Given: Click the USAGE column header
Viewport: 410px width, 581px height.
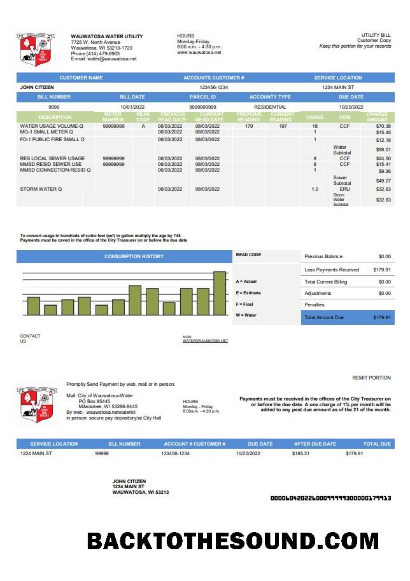Looking at the screenshot, I should pos(315,117).
